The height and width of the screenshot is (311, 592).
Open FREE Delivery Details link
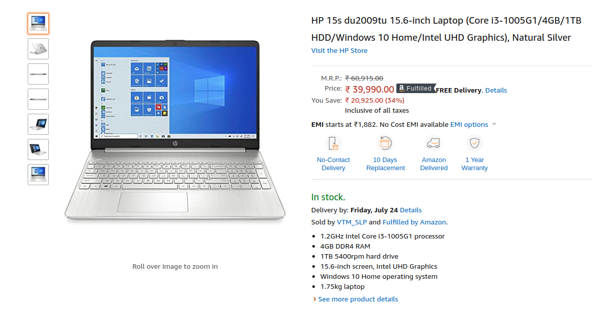[x=496, y=90]
